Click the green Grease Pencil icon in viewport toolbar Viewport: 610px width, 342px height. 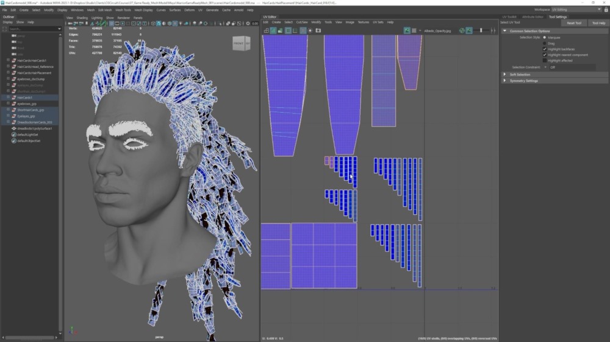[103, 23]
